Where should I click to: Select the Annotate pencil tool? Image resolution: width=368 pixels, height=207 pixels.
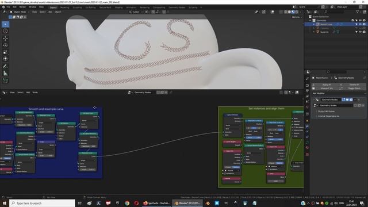5,66
